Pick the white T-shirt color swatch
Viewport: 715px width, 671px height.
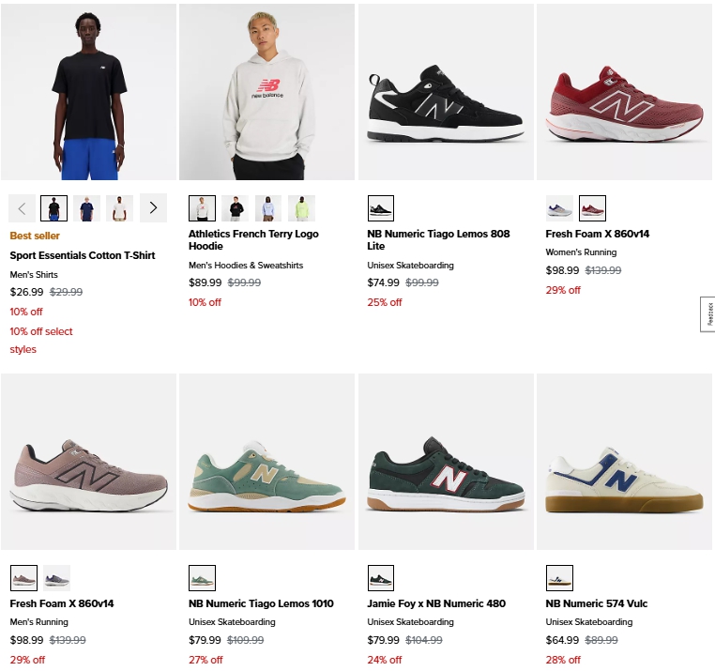click(x=119, y=208)
